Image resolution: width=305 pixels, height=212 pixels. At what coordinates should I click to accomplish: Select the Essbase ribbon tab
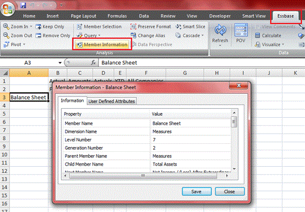[x=285, y=16]
